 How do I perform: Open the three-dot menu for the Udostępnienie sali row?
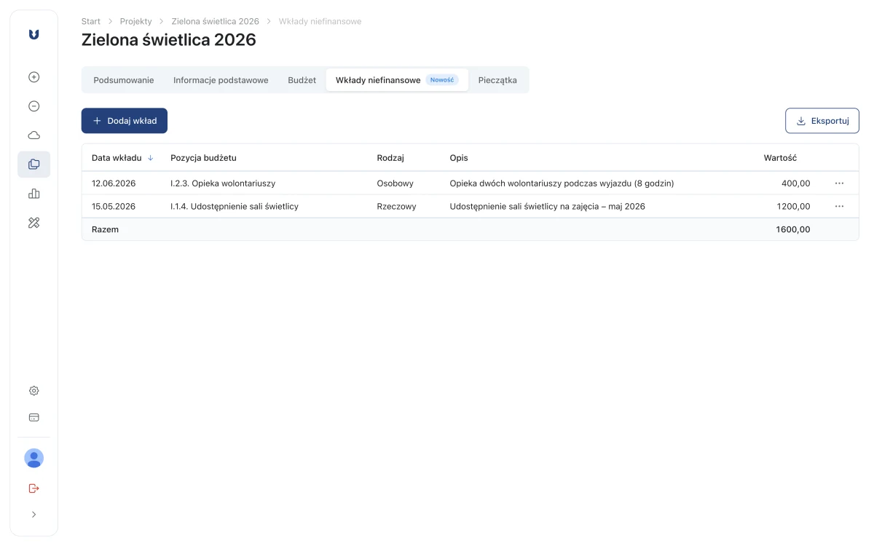(839, 207)
